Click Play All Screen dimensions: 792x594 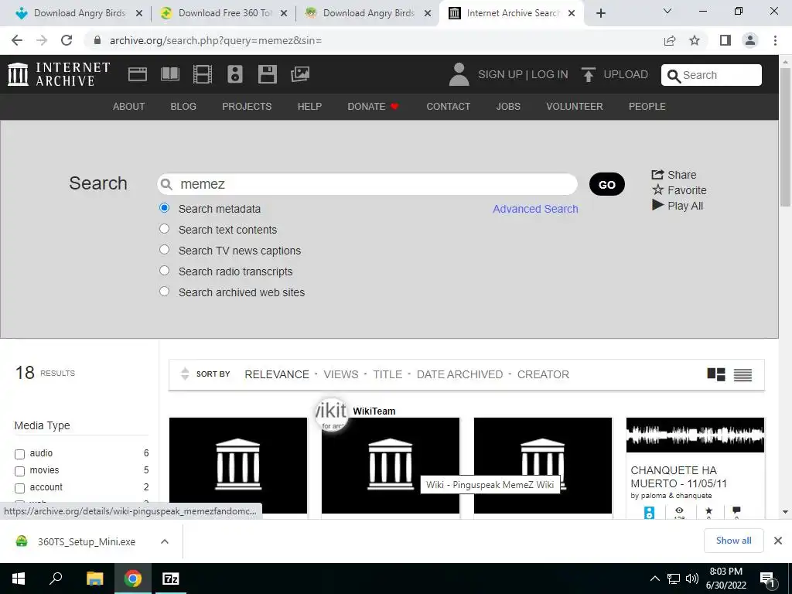(x=678, y=206)
